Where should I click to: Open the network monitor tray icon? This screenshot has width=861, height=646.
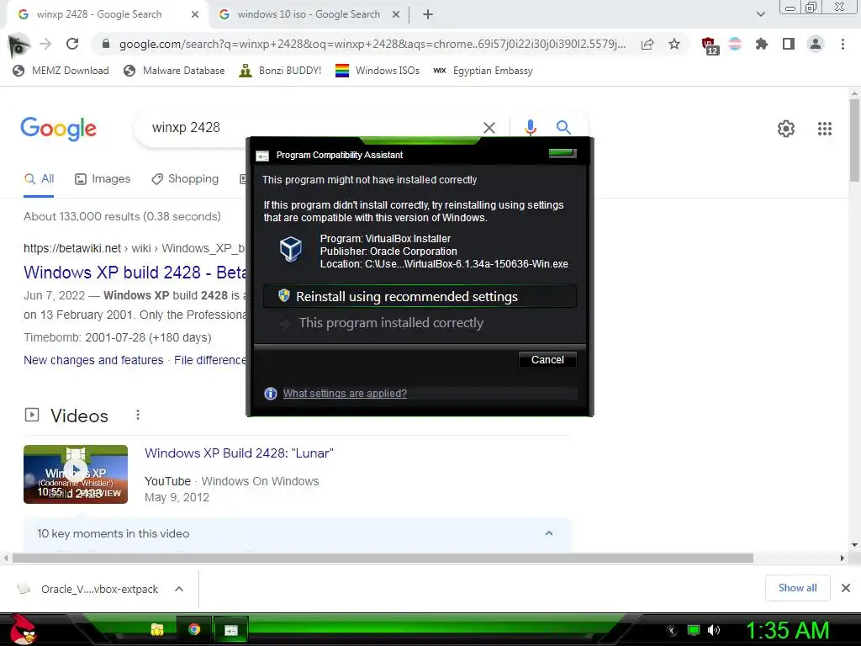694,630
